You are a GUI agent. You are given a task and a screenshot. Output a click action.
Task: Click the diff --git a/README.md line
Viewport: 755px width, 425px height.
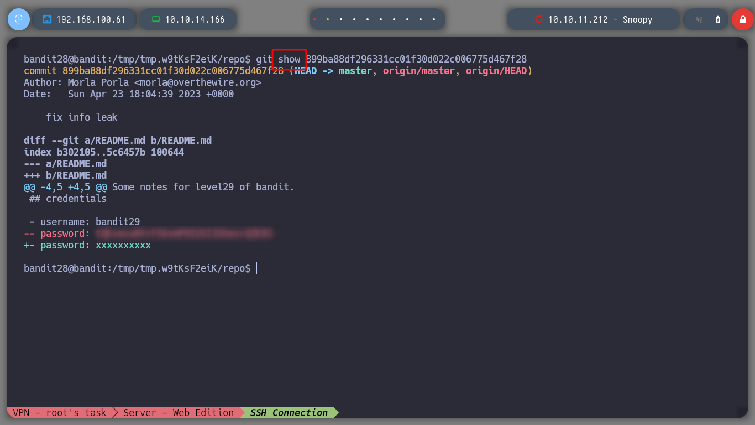point(118,141)
